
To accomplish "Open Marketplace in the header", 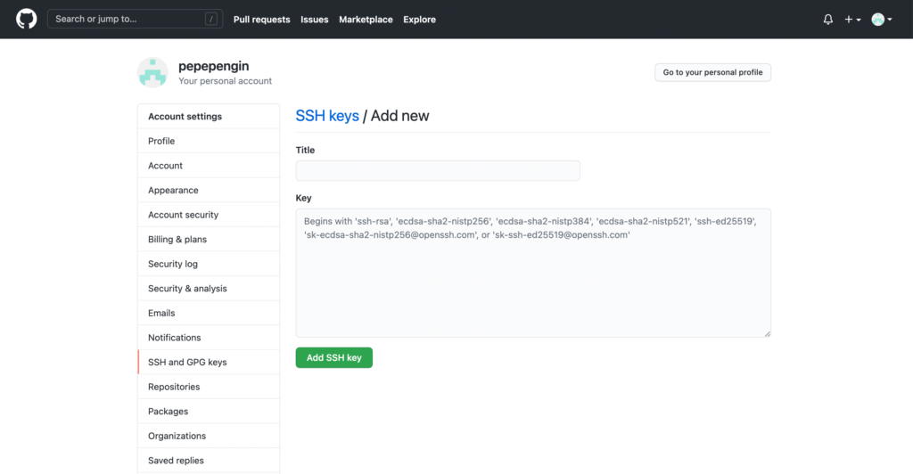I will pos(366,20).
